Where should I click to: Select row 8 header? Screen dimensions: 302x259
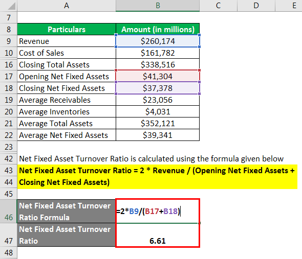click(x=9, y=30)
